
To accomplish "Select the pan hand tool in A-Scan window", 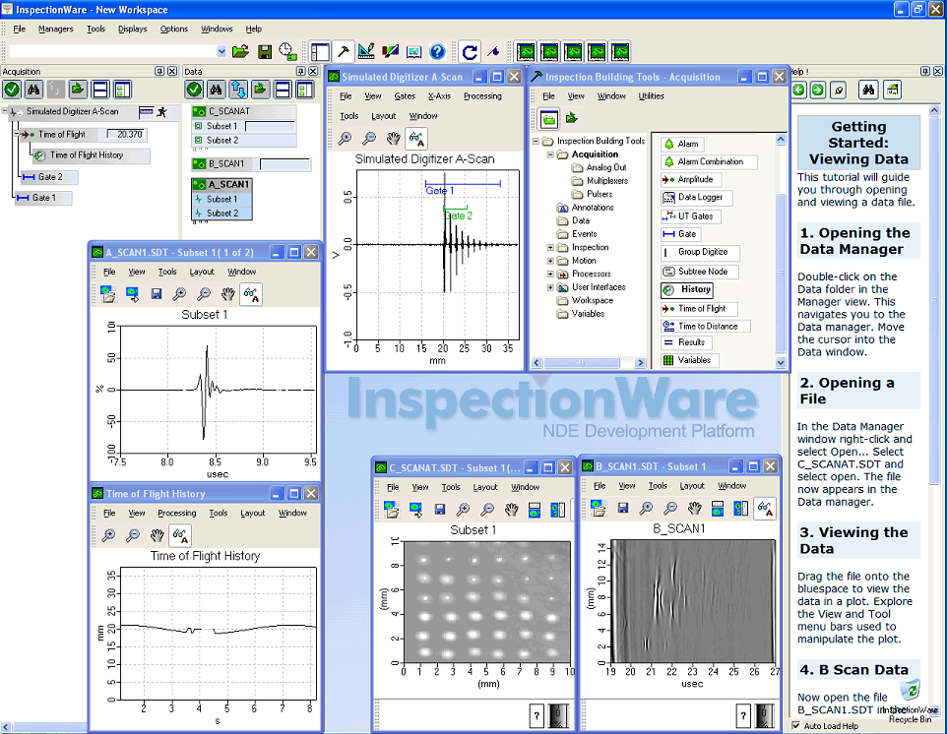I will (393, 140).
